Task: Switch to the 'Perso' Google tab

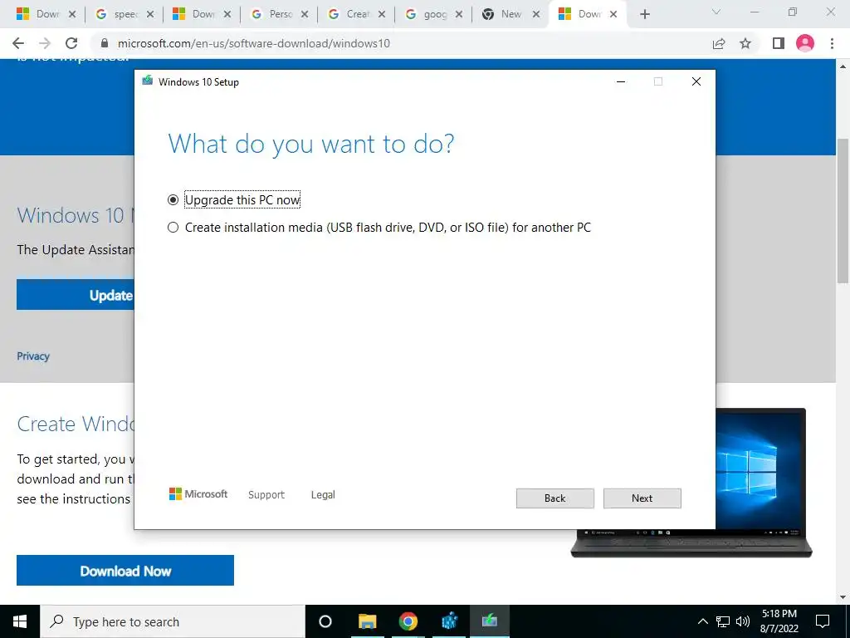Action: (x=278, y=14)
